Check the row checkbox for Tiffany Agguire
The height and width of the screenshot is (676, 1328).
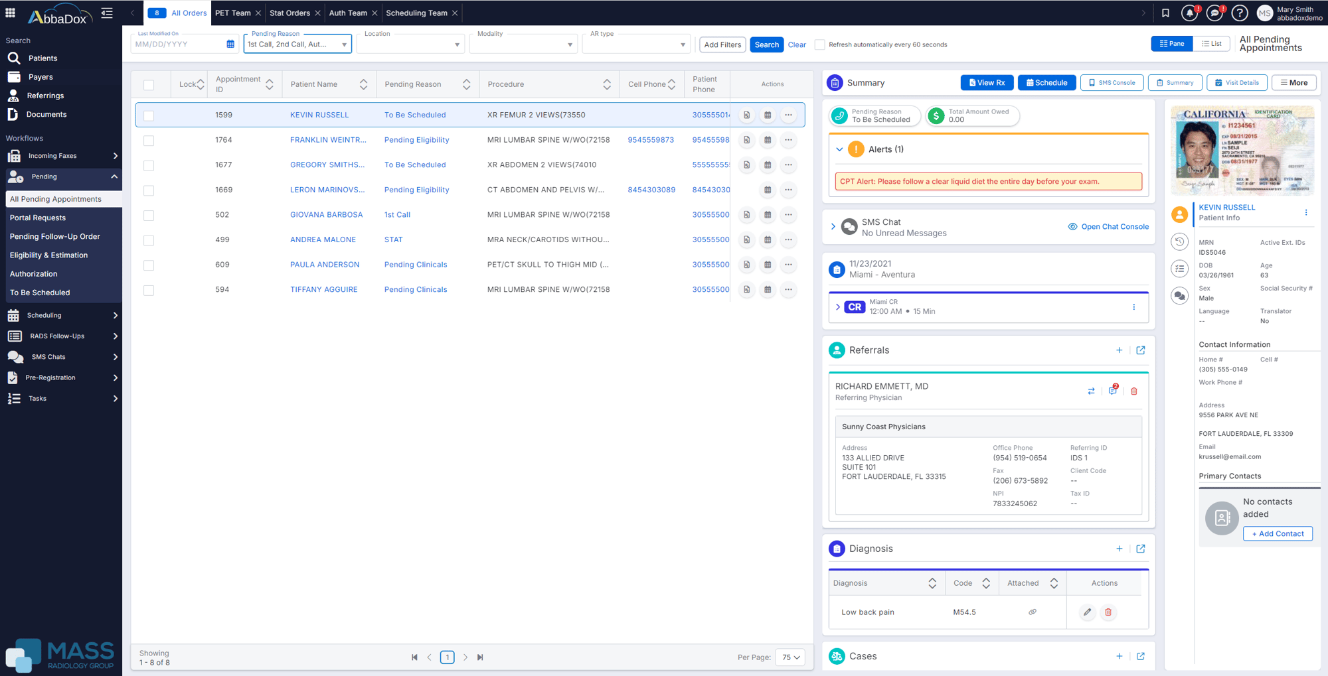[149, 290]
